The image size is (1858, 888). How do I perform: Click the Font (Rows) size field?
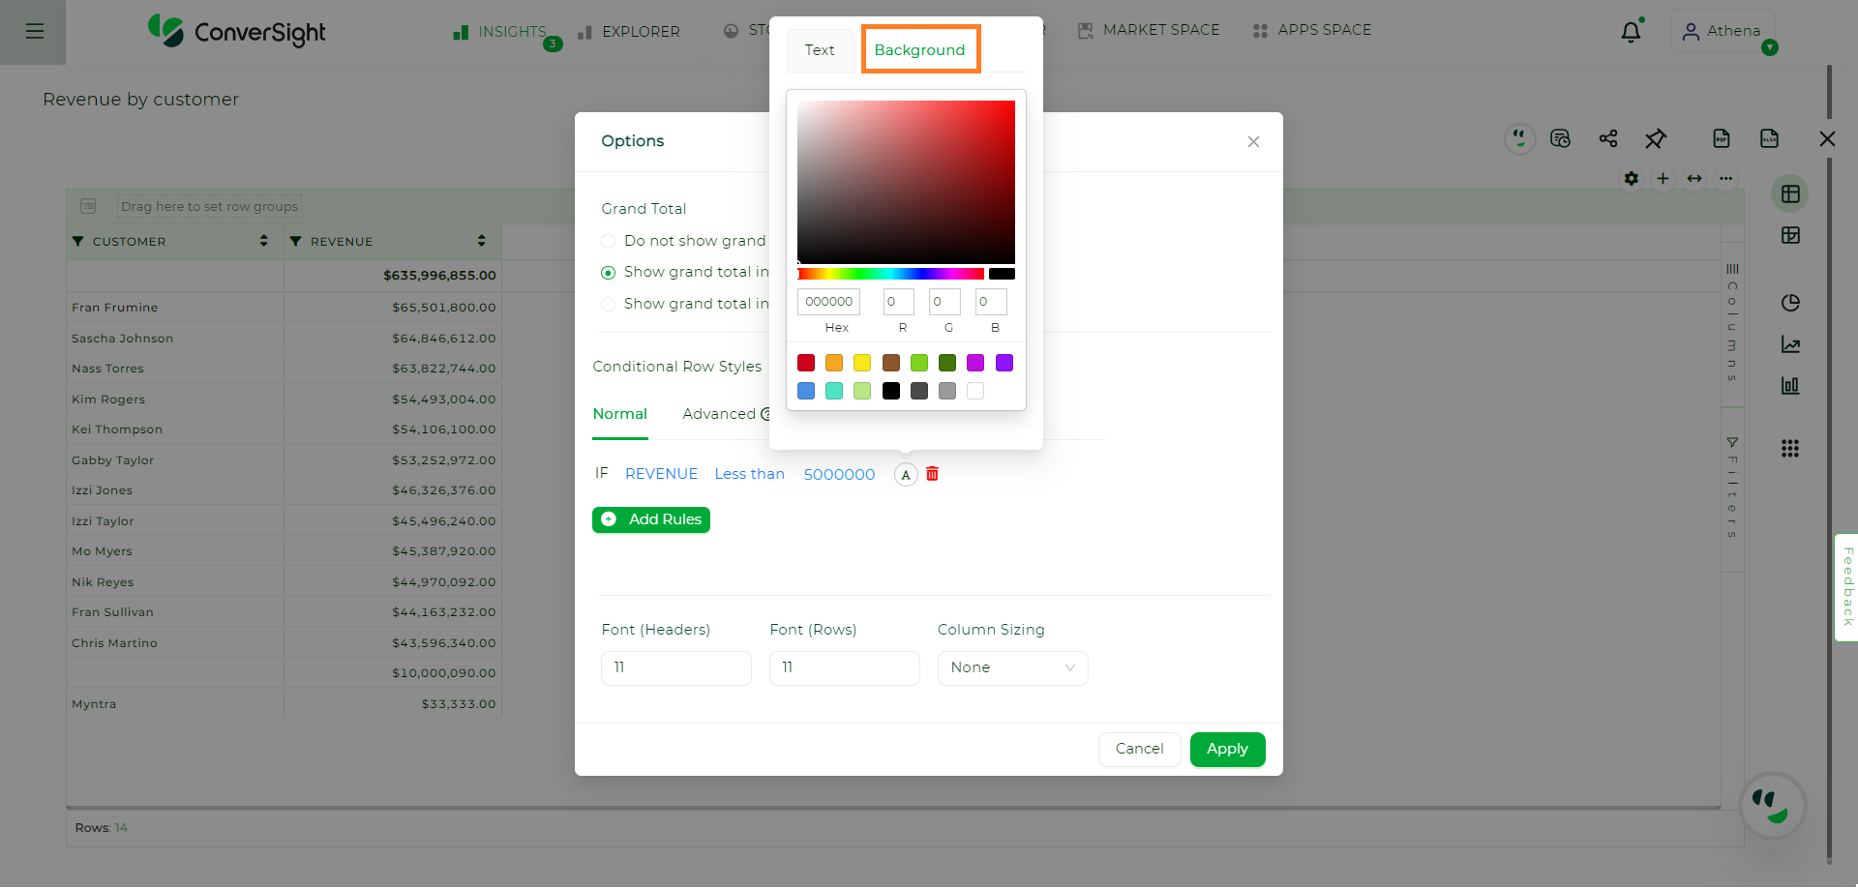[x=845, y=668]
